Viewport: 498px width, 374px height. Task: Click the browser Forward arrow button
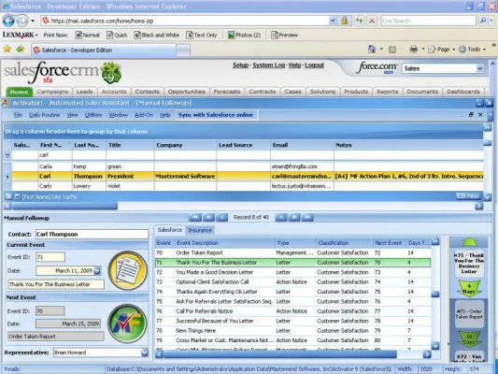point(21,21)
